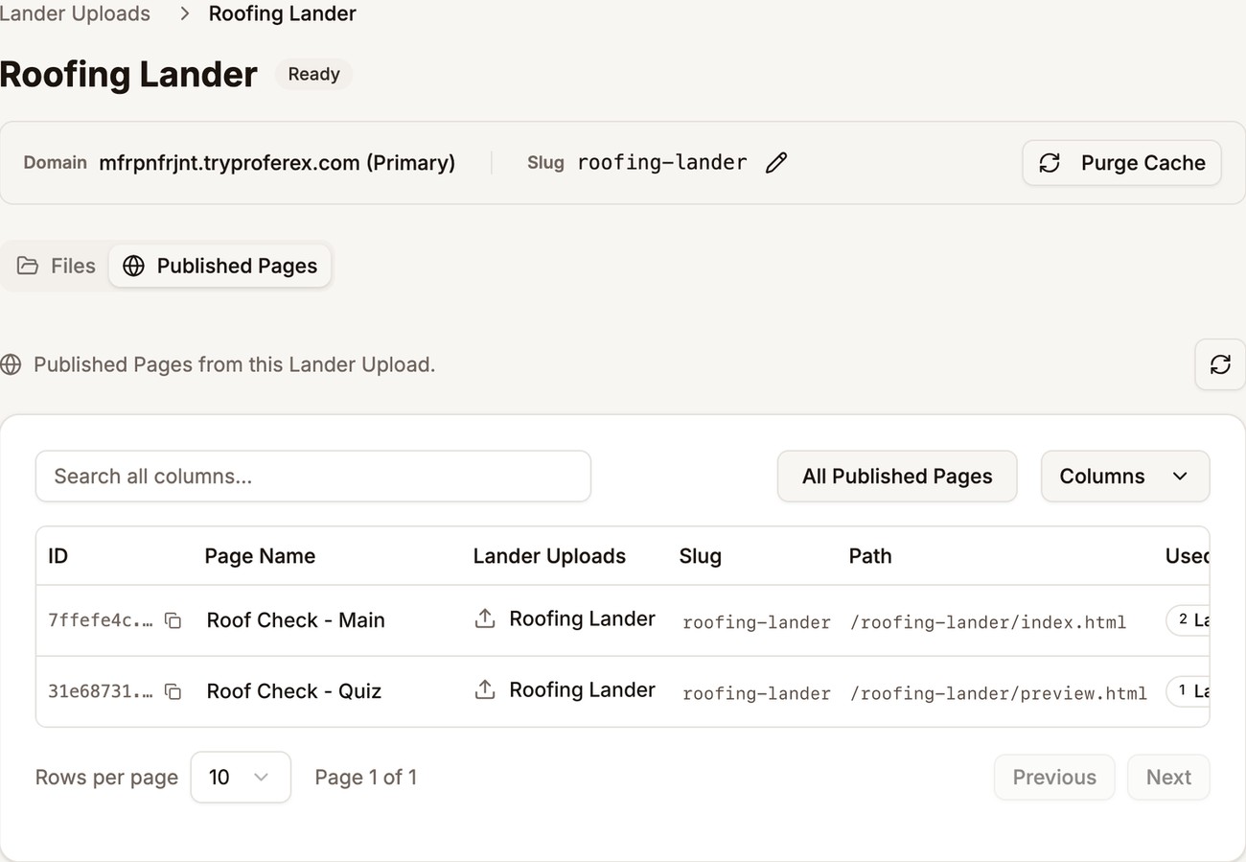Viewport: 1246px width, 862px height.
Task: Click Page 1 of 1 indicator
Action: pos(366,778)
